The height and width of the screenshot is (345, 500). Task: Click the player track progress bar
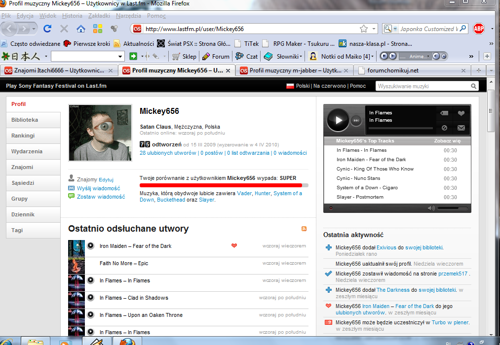[400, 128]
